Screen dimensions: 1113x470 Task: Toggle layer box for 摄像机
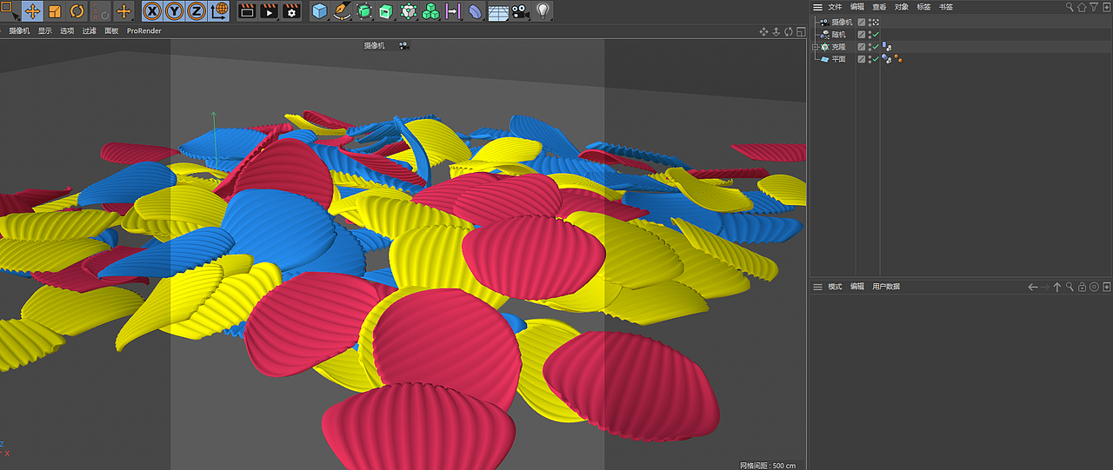click(862, 22)
